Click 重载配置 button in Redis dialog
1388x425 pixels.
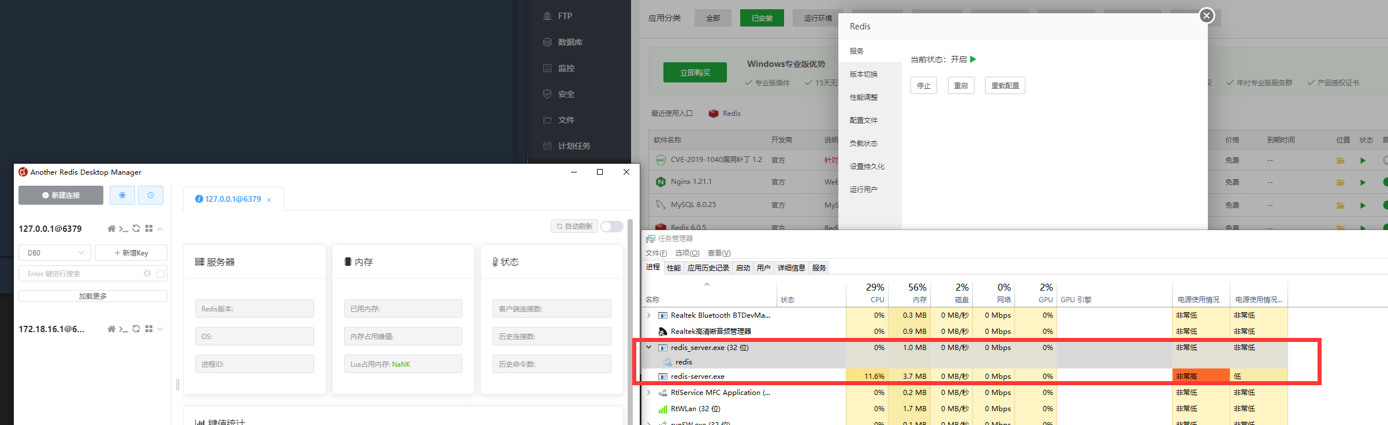click(x=1005, y=85)
